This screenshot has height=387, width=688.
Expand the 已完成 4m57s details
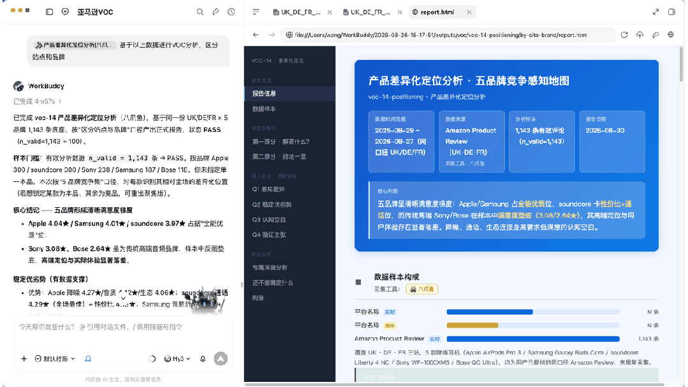coord(37,101)
